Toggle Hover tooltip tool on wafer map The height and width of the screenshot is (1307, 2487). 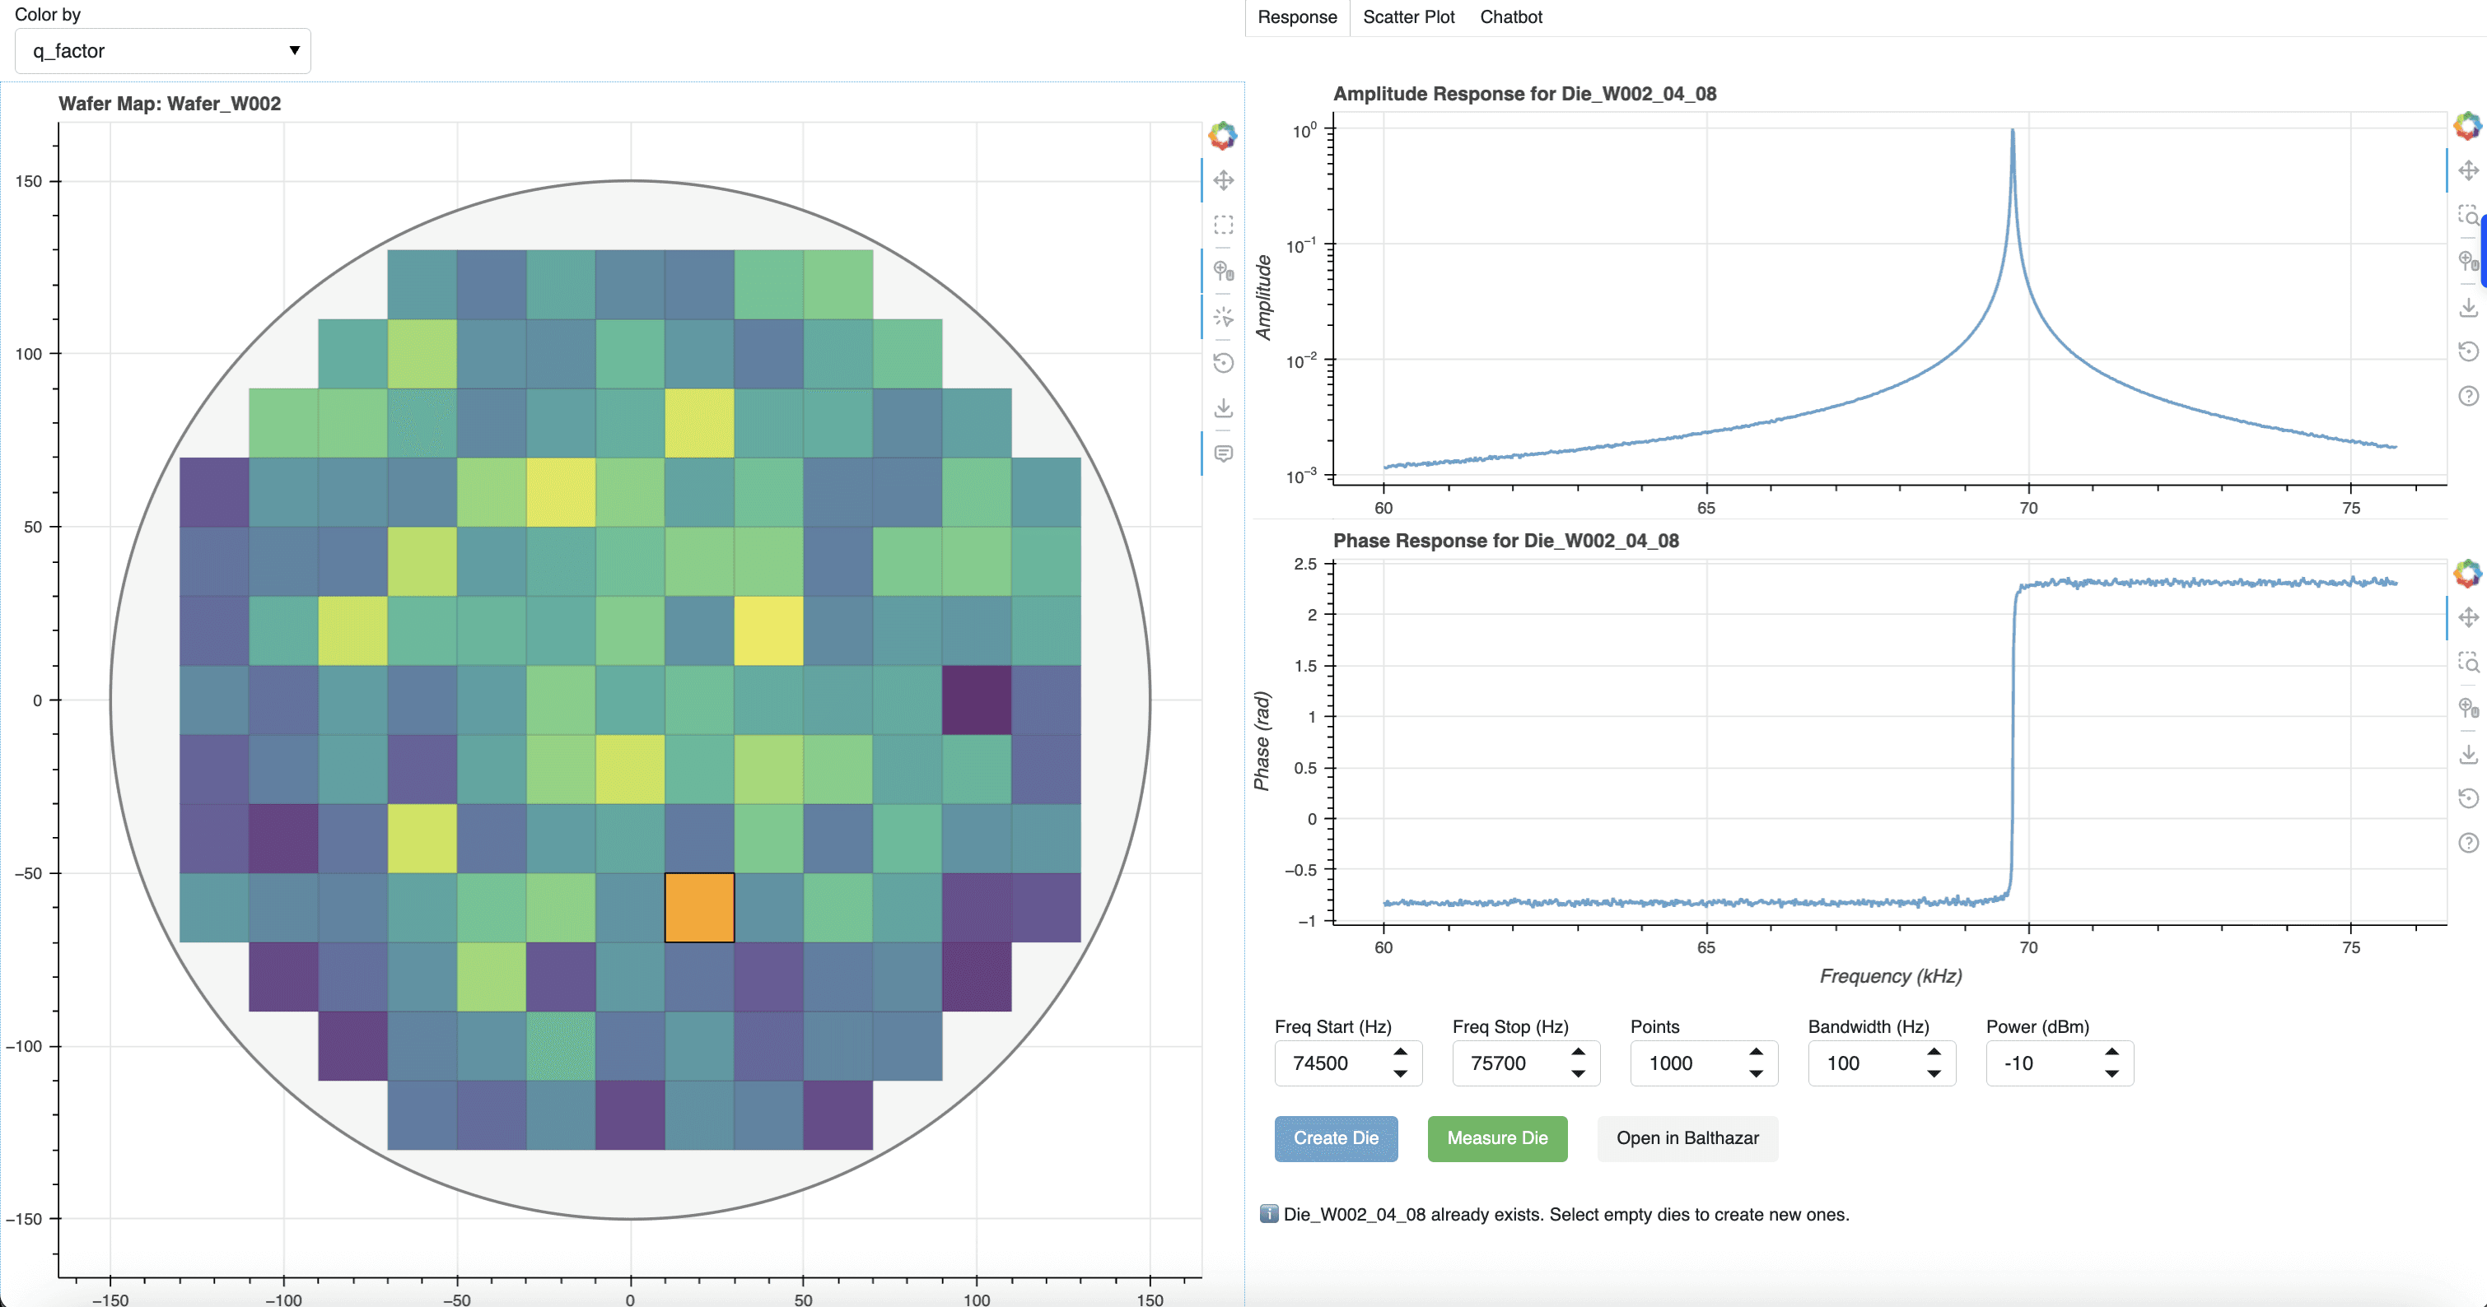coord(1223,453)
